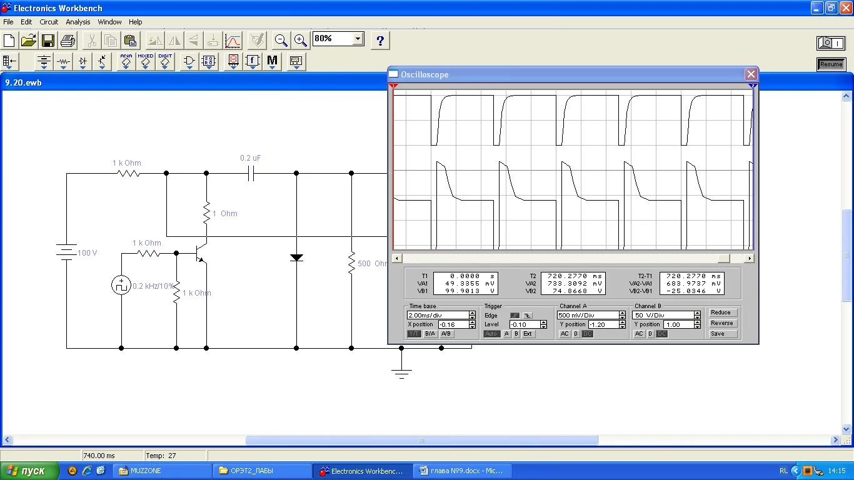
Task: Click the Rotate component toolbar icon
Action: point(155,41)
